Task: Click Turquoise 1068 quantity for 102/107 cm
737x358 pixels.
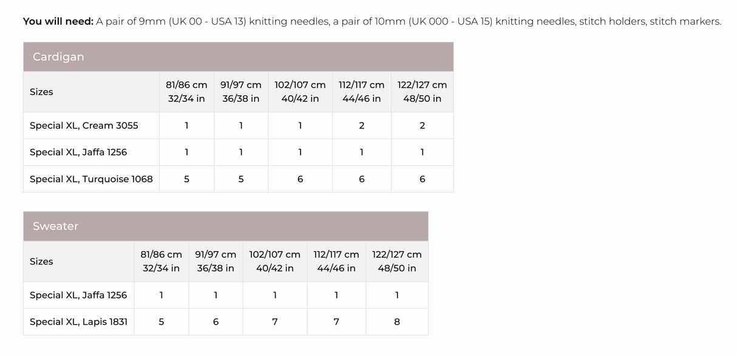Action: [300, 179]
